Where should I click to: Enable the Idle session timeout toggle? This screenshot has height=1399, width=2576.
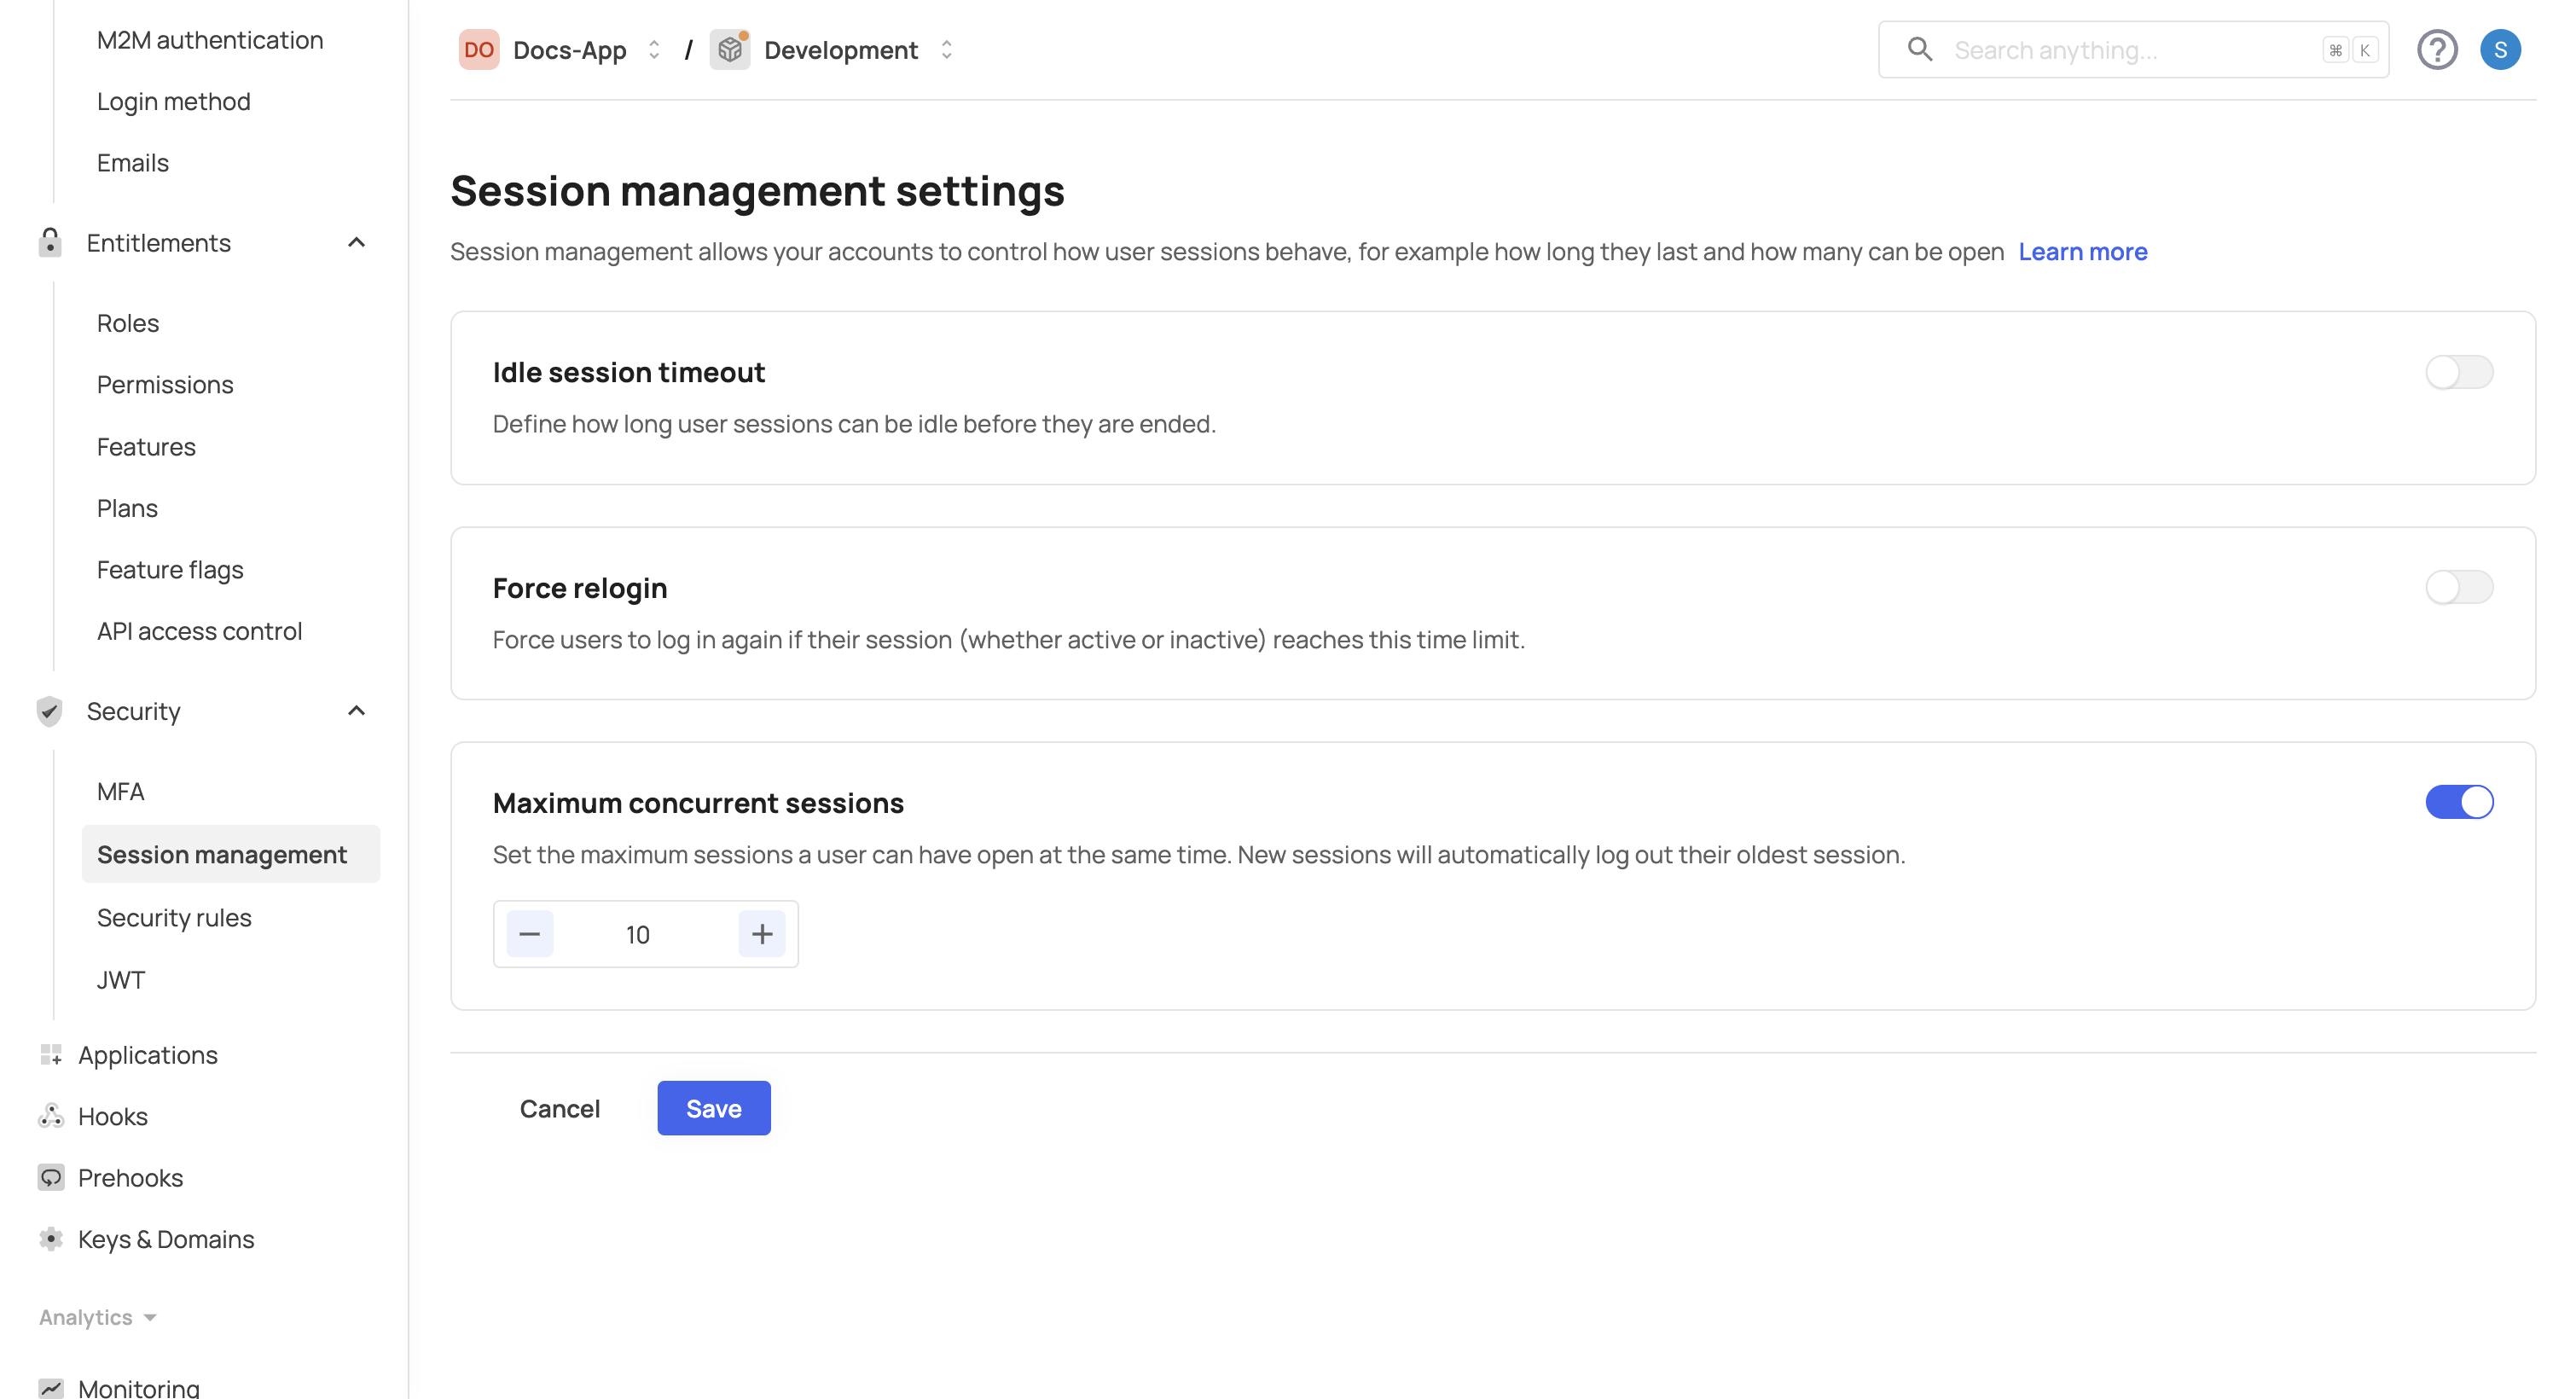coord(2458,372)
